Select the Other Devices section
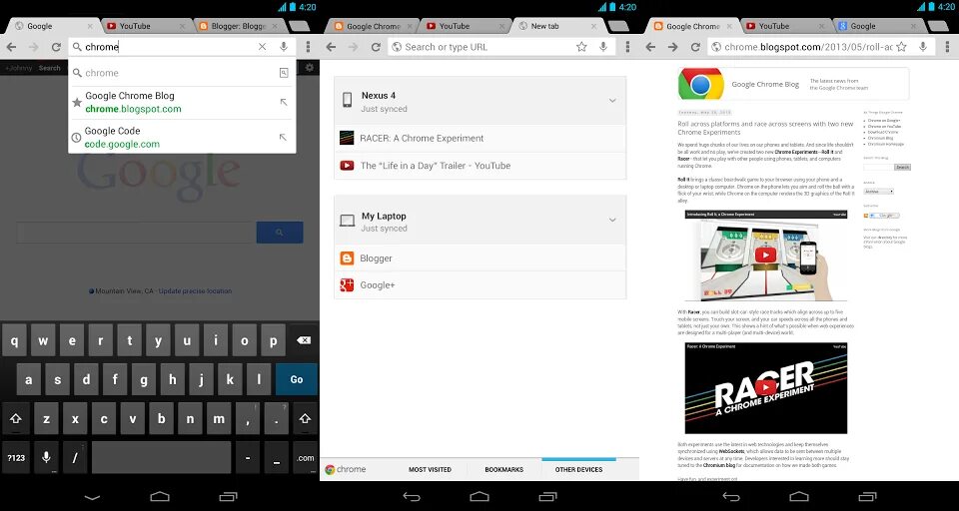The image size is (959, 511). 578,469
